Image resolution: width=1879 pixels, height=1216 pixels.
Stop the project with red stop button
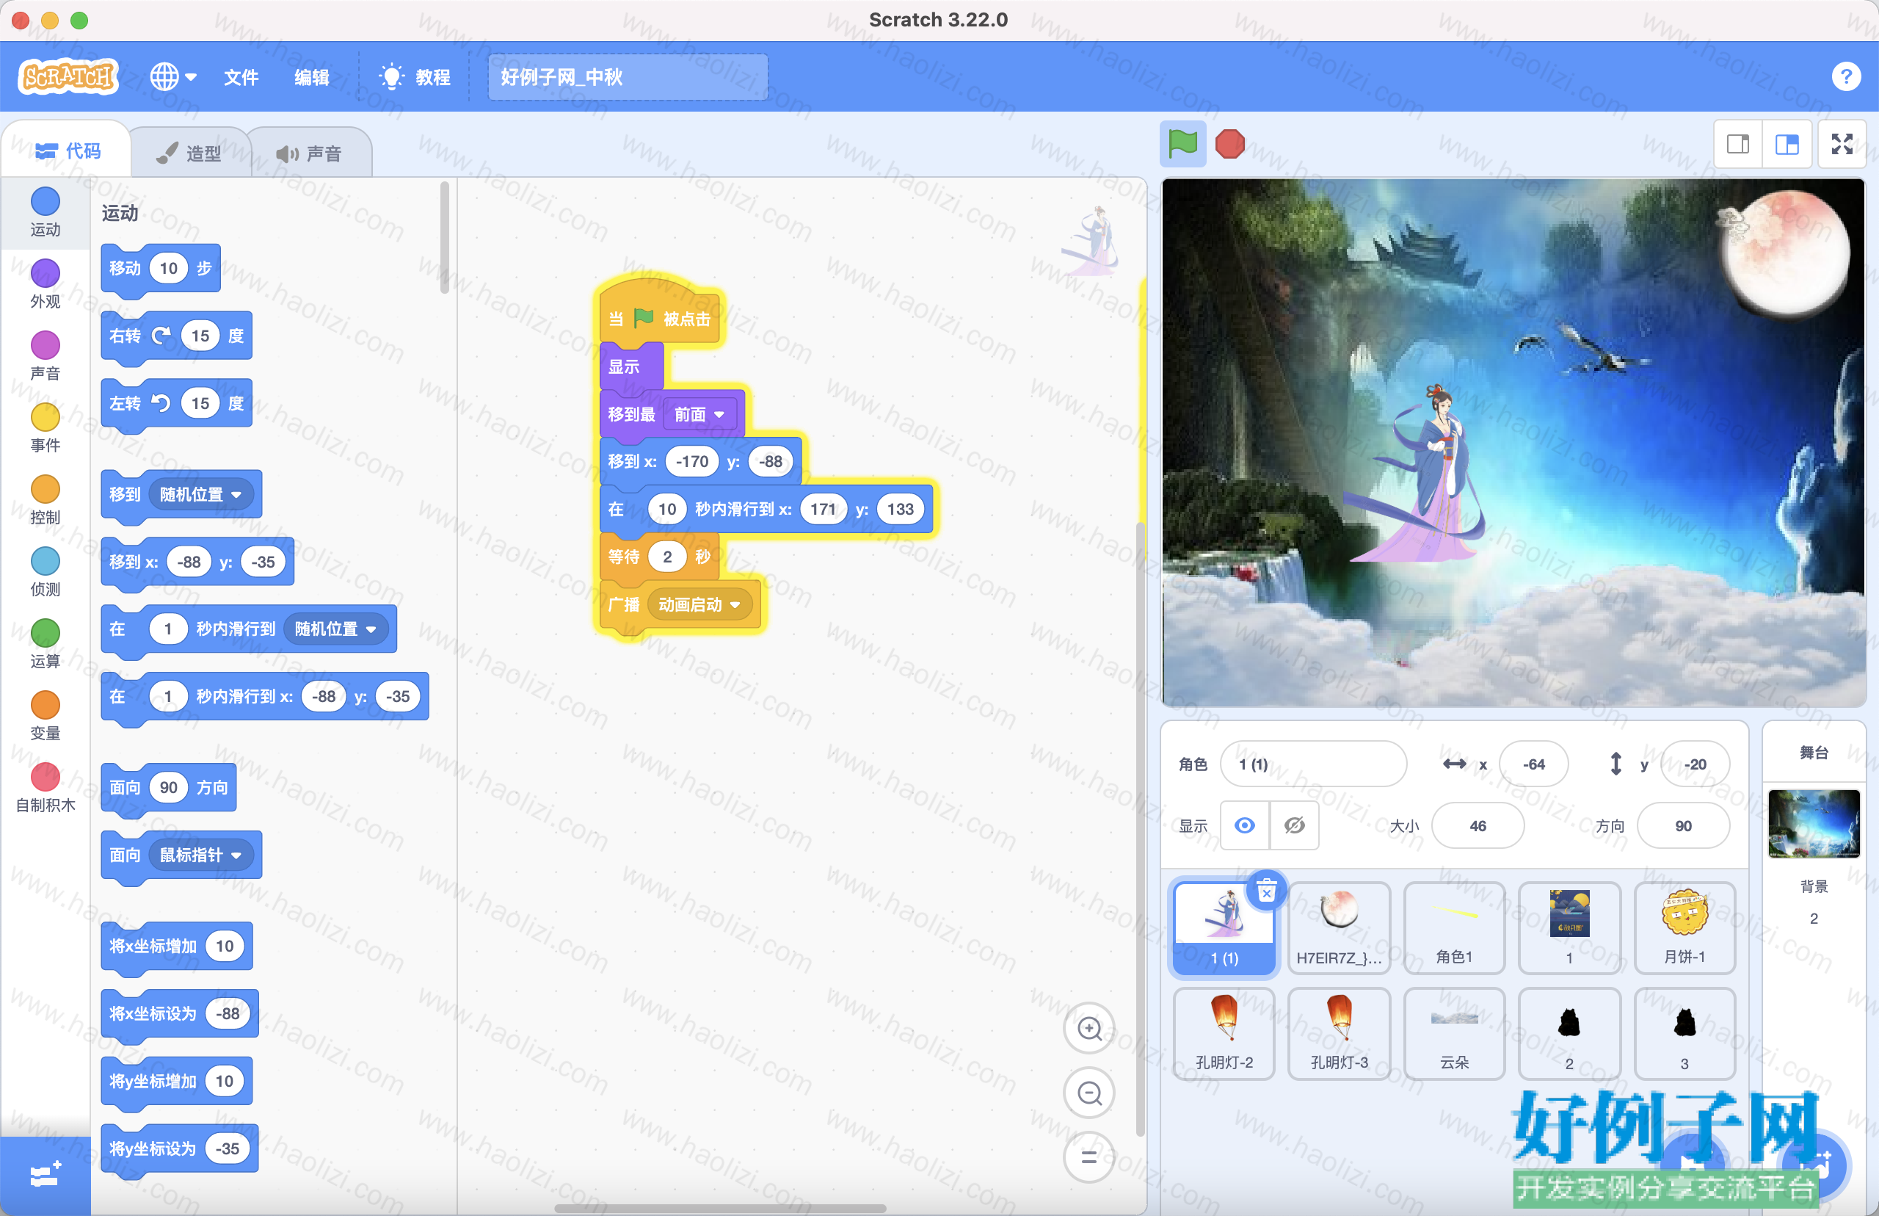click(x=1229, y=144)
